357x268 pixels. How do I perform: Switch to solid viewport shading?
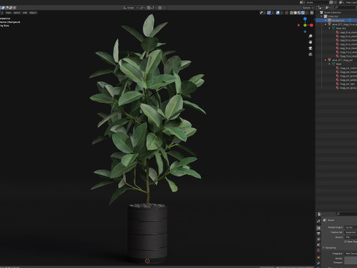pos(295,13)
